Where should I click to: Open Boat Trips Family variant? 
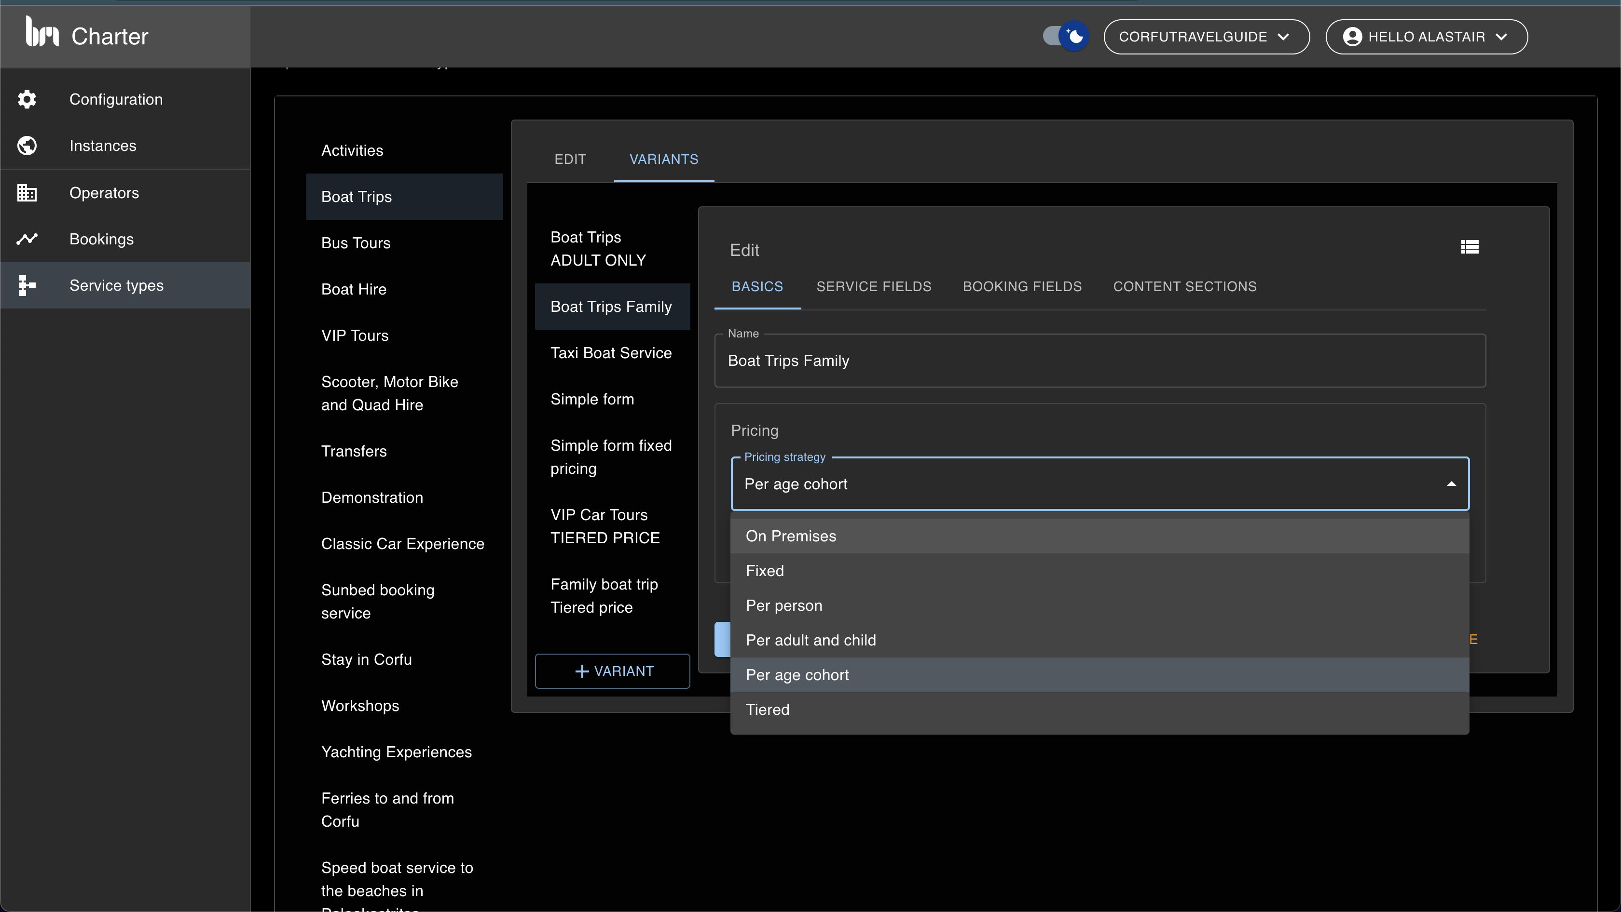click(610, 306)
